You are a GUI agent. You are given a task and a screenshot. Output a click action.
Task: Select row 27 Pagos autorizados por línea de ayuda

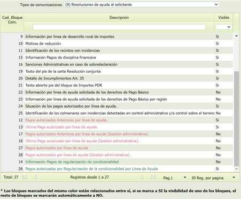coord(117,148)
